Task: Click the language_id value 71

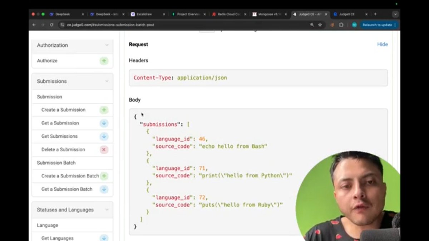Action: (203, 169)
